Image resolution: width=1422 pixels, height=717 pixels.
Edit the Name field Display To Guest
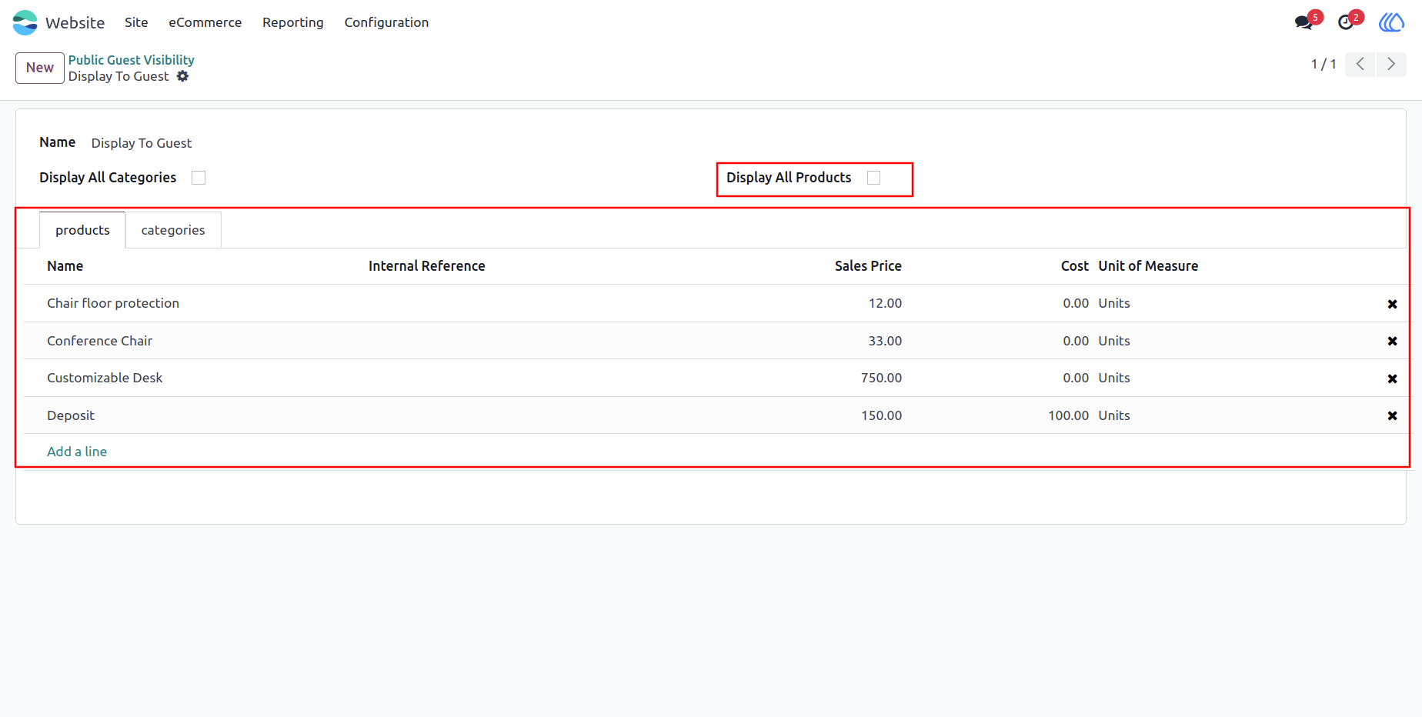tap(142, 143)
